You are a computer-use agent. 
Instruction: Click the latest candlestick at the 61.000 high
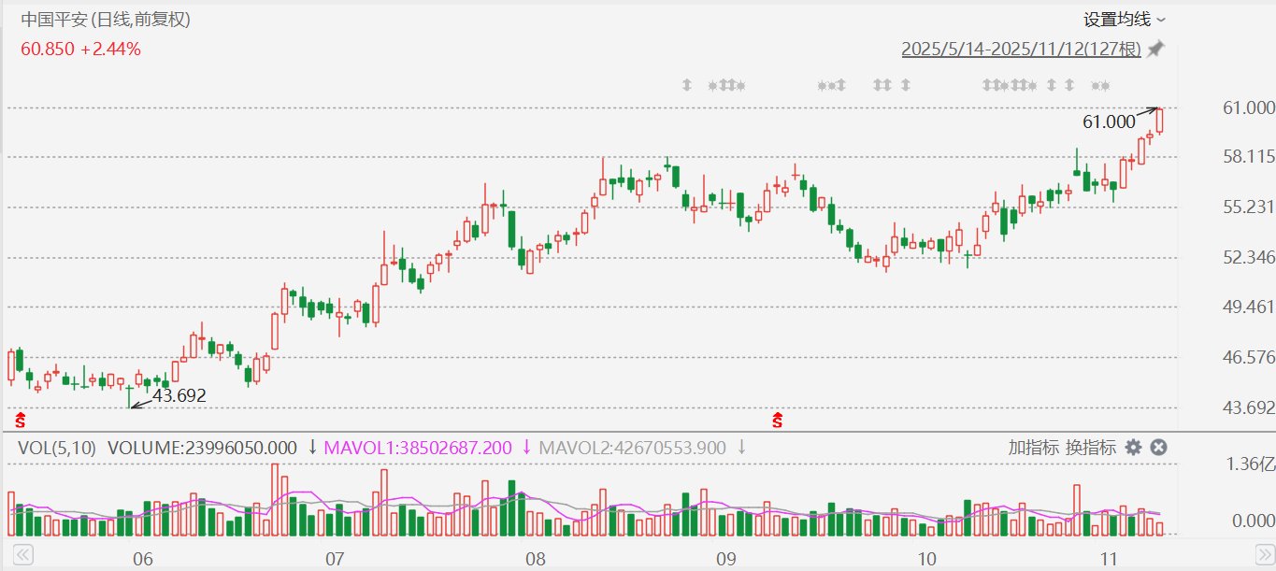pyautogui.click(x=1160, y=121)
